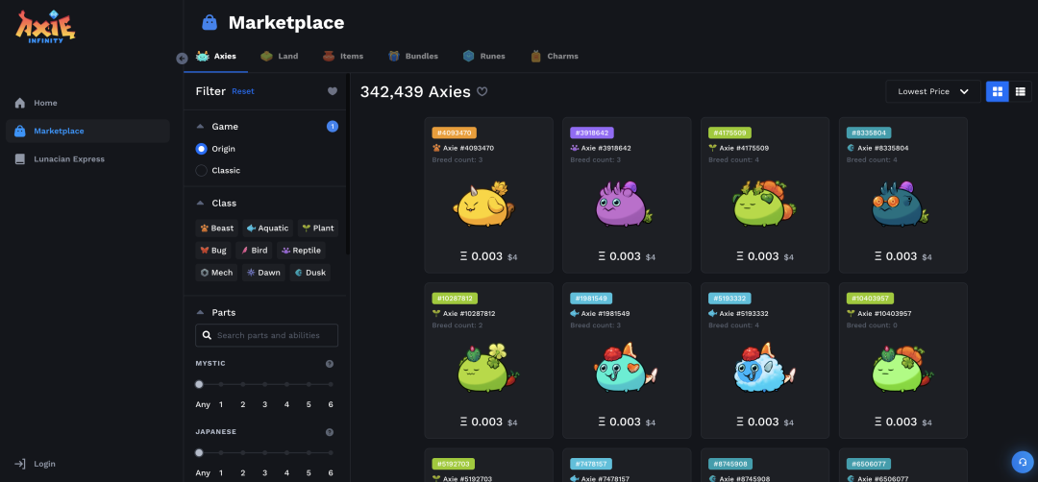Collapse the Game filter section
This screenshot has width=1038, height=482.
[200, 127]
